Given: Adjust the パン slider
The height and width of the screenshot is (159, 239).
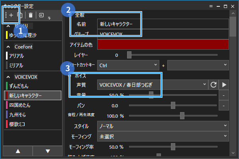Looking at the screenshot, I should [x=173, y=105].
